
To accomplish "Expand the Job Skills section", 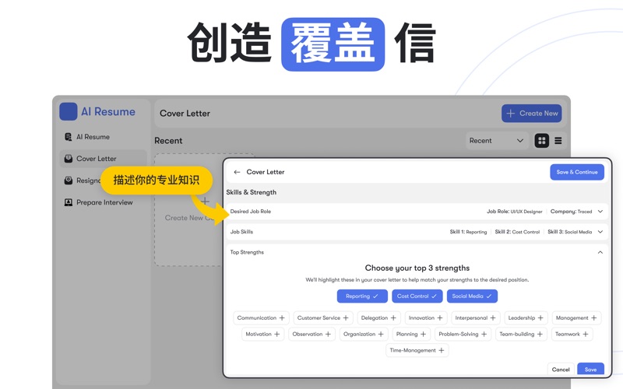I will (600, 232).
